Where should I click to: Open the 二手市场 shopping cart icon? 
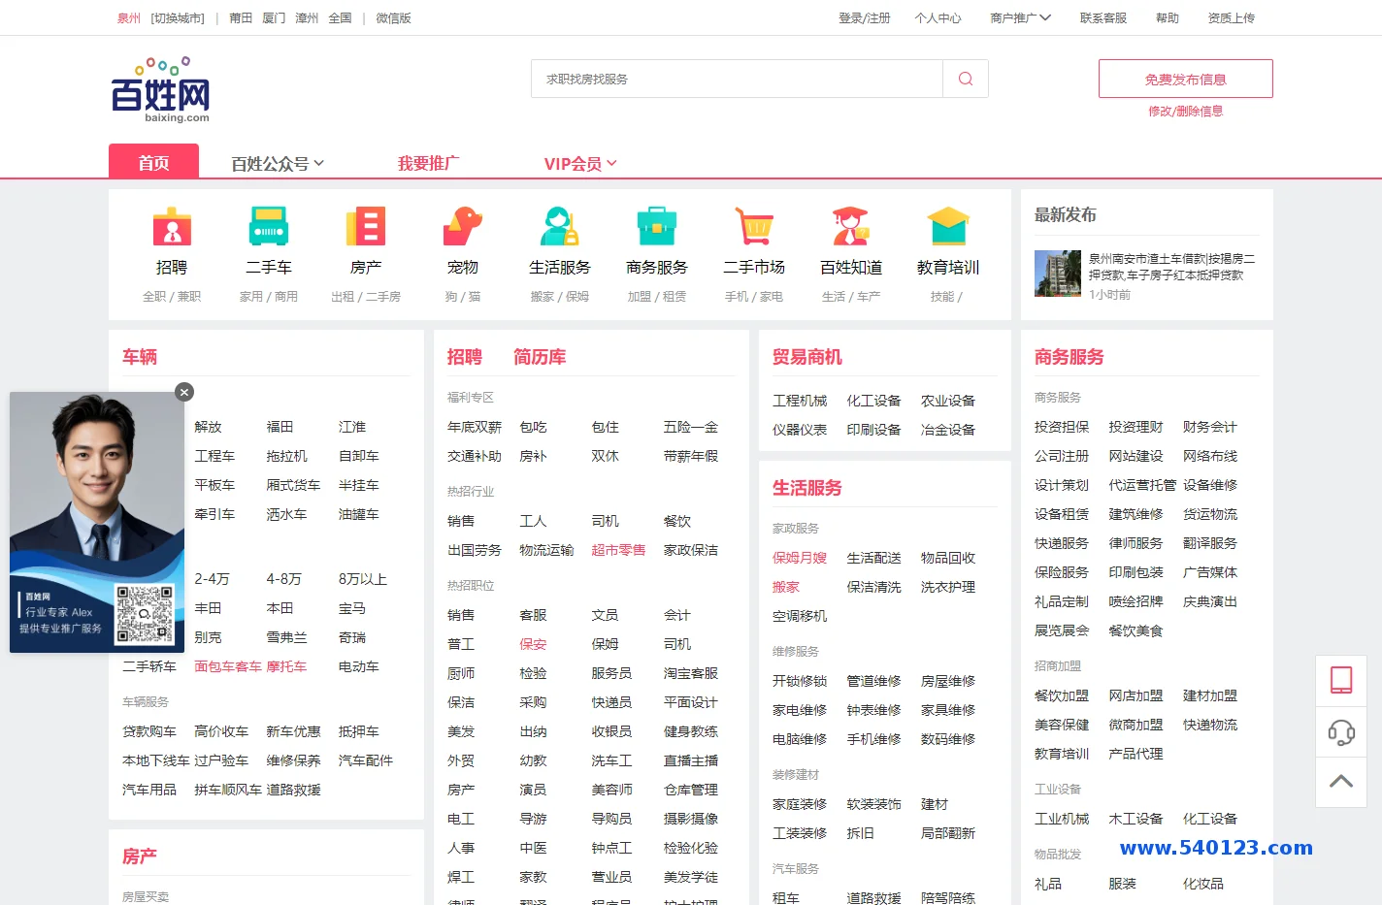754,227
